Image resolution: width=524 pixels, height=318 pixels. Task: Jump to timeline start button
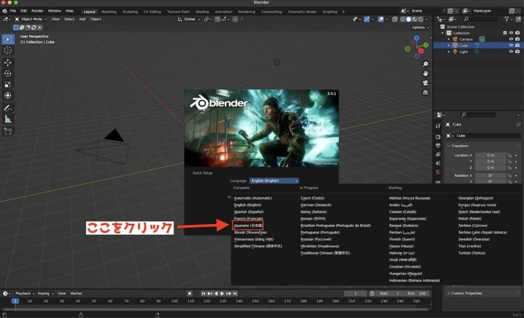point(203,293)
